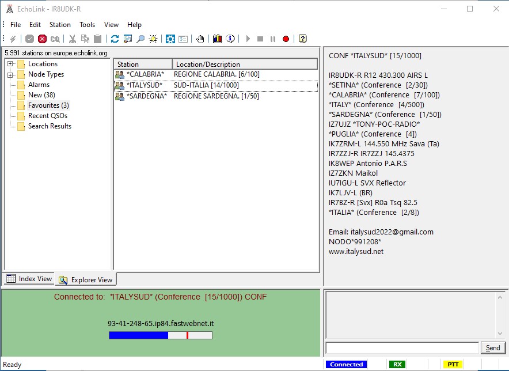Click the Pause toolbar button
This screenshot has width=509, height=371.
pos(273,39)
